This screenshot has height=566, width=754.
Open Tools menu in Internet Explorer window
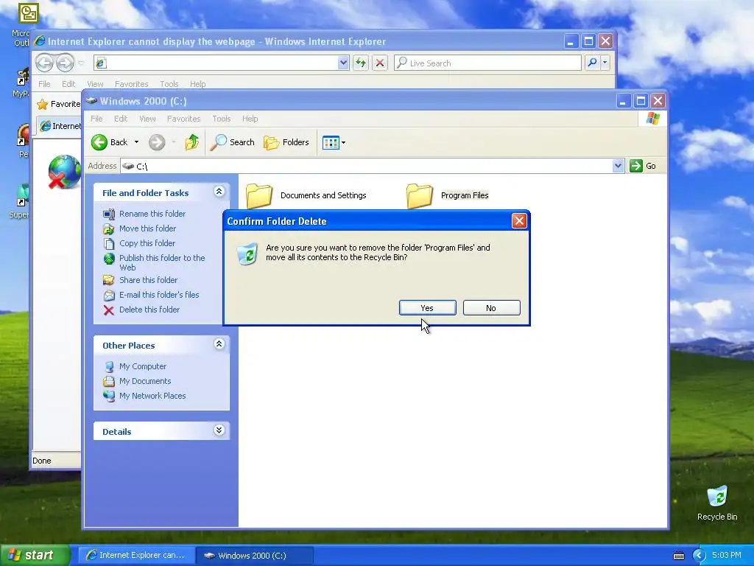tap(169, 84)
